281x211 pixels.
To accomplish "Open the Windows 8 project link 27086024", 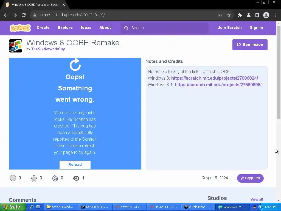I will 215,78.
